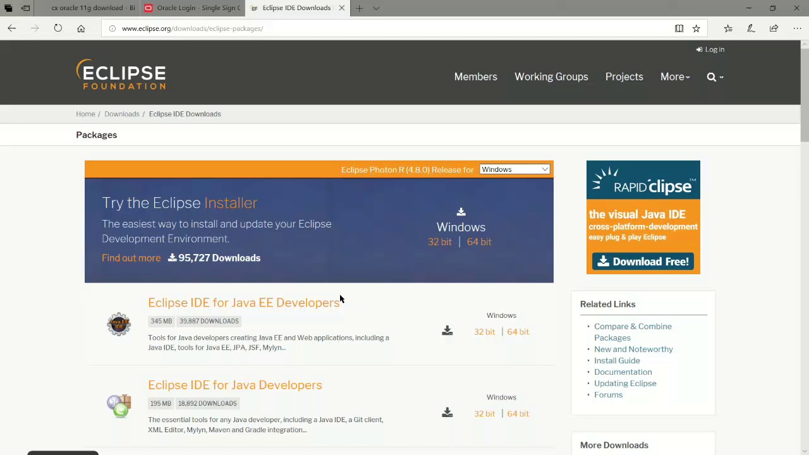
Task: Click the Java EE IDE package icon
Action: (119, 324)
